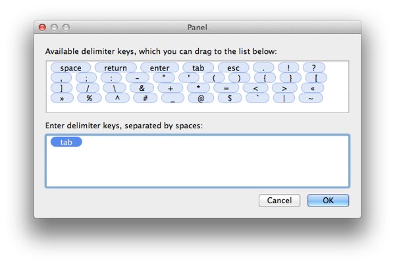The image size is (395, 265).
Task: Select the dollar sign token
Action: (230, 98)
